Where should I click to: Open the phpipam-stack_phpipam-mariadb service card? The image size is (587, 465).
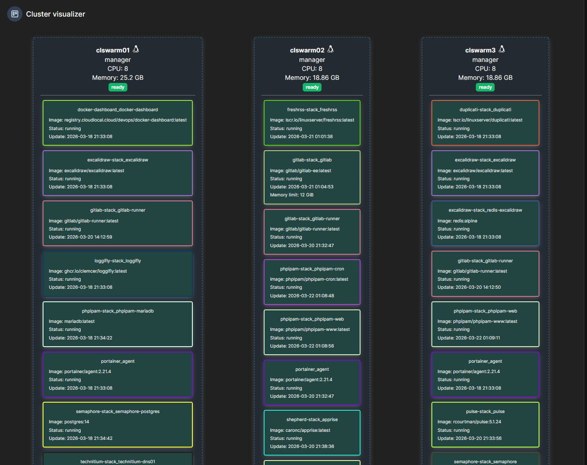tap(117, 324)
